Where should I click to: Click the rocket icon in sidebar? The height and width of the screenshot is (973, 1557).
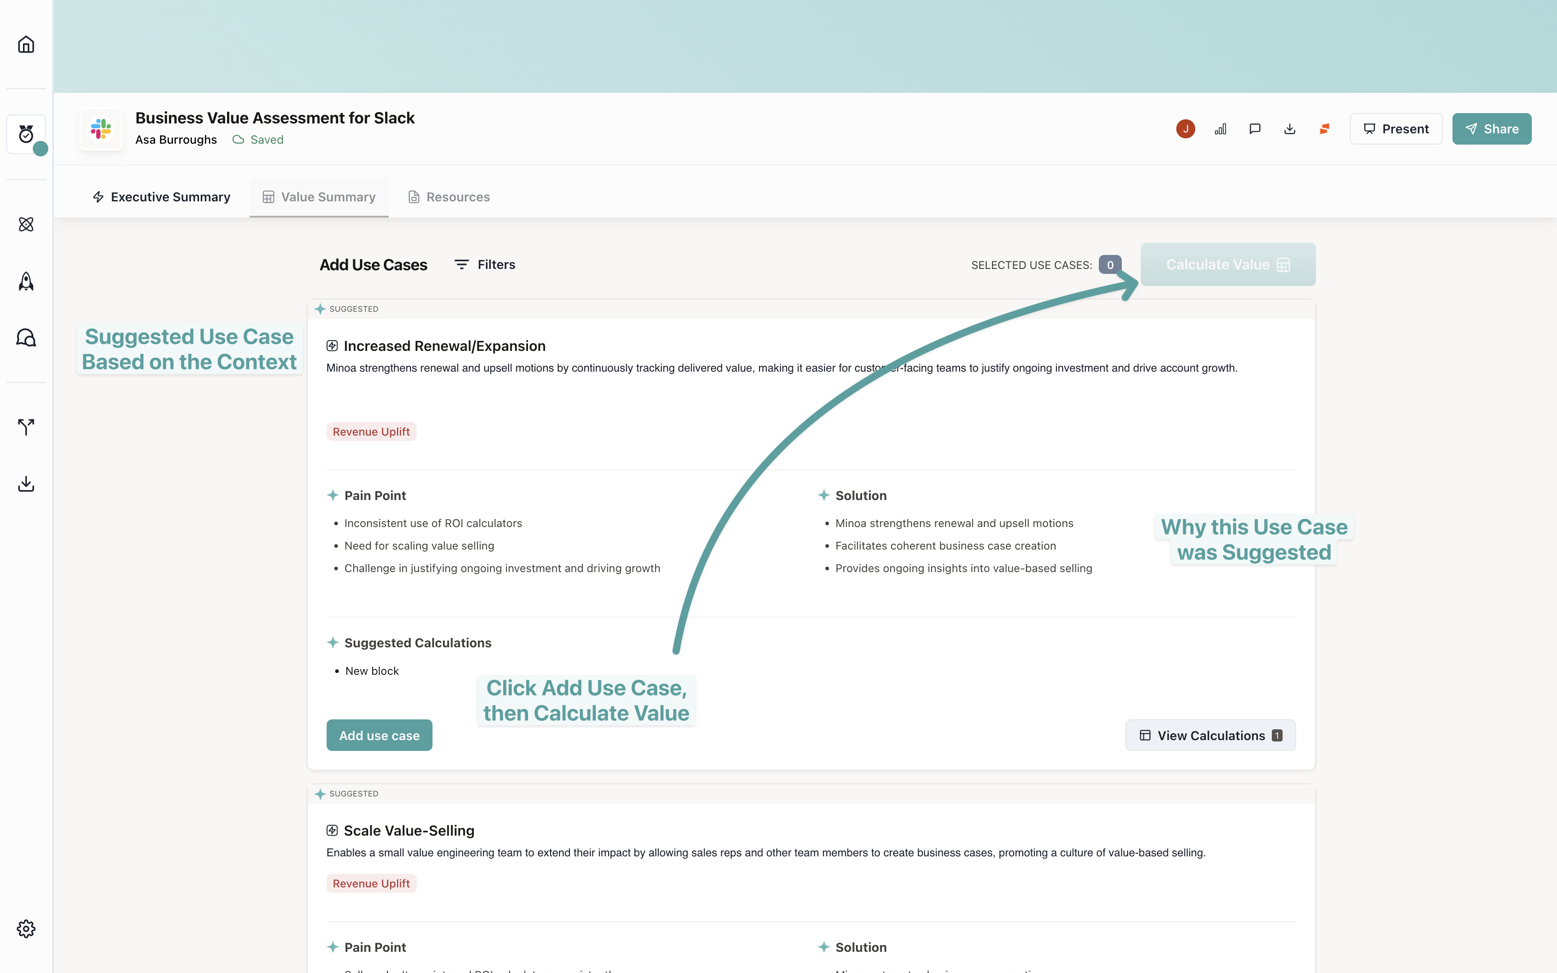(26, 281)
